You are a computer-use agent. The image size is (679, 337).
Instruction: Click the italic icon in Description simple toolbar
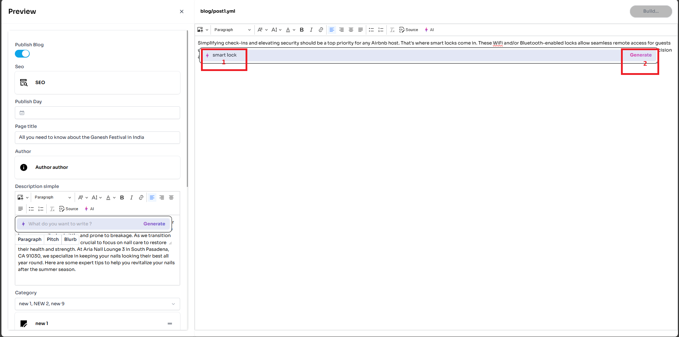(131, 197)
